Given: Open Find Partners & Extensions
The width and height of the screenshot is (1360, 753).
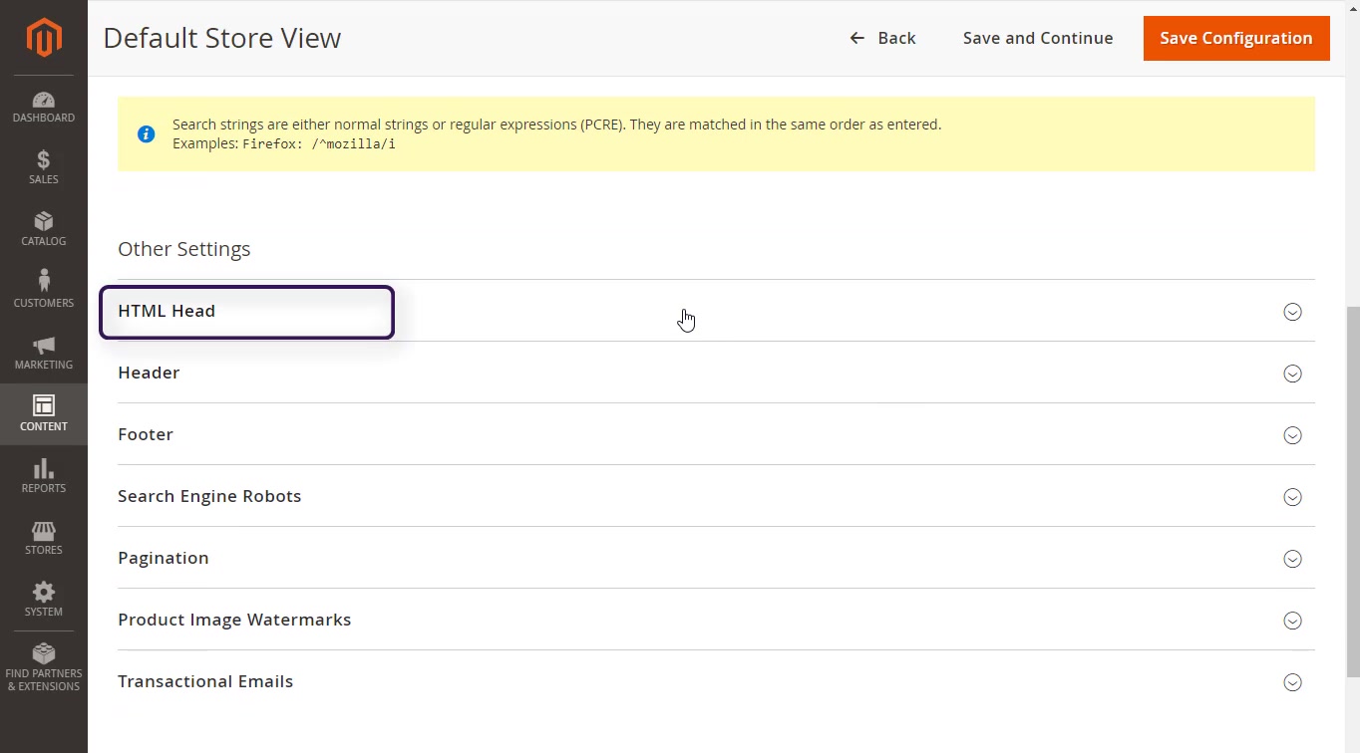Looking at the screenshot, I should coord(44,667).
